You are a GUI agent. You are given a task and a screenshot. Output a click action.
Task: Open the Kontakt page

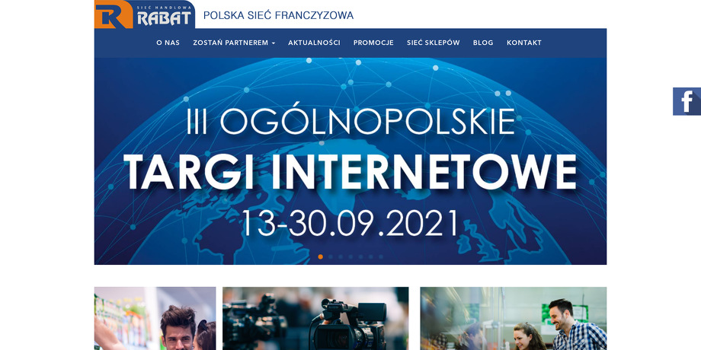tap(524, 43)
